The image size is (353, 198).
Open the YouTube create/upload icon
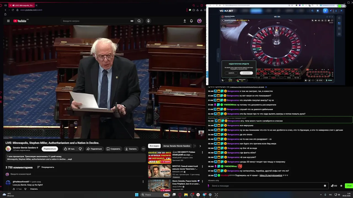coord(185,21)
